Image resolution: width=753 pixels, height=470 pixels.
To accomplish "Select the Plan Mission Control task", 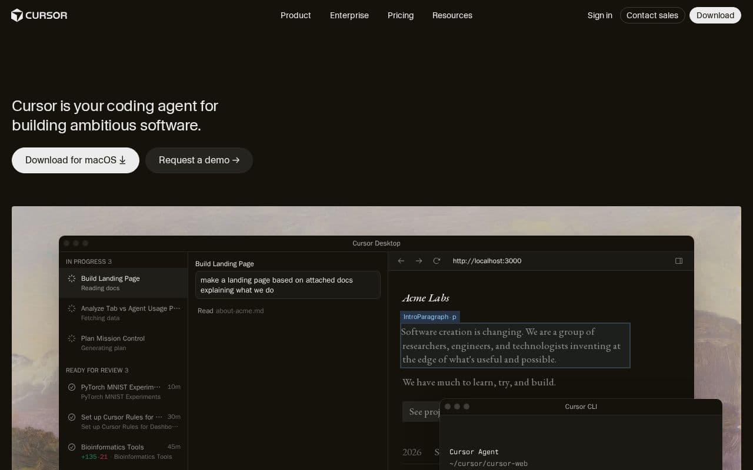I will [x=124, y=343].
